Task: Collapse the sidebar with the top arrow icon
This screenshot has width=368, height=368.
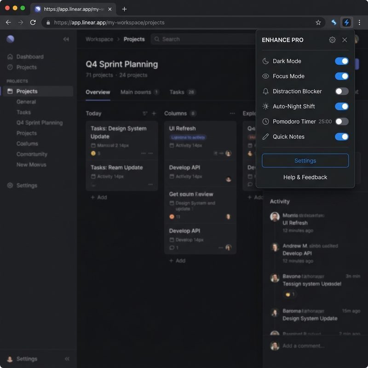Action: click(x=66, y=39)
